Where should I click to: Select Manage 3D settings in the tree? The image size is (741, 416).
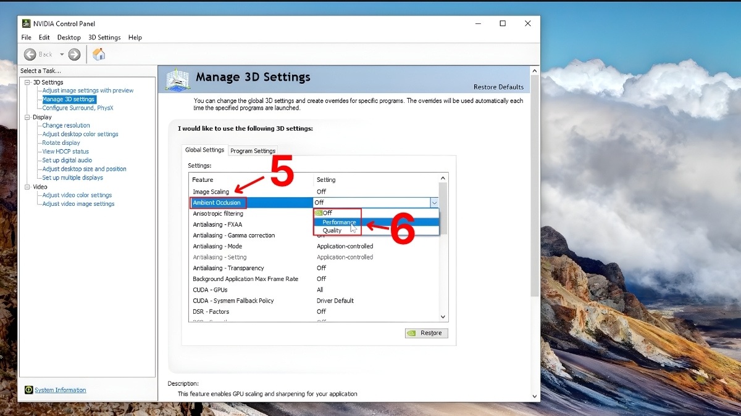point(69,99)
